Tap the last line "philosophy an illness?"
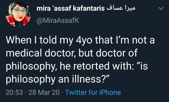 coord(58,79)
